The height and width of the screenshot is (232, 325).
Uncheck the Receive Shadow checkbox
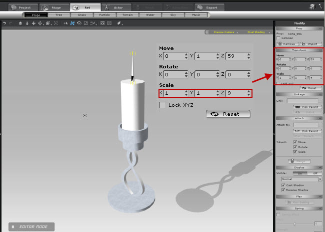pos(283,190)
